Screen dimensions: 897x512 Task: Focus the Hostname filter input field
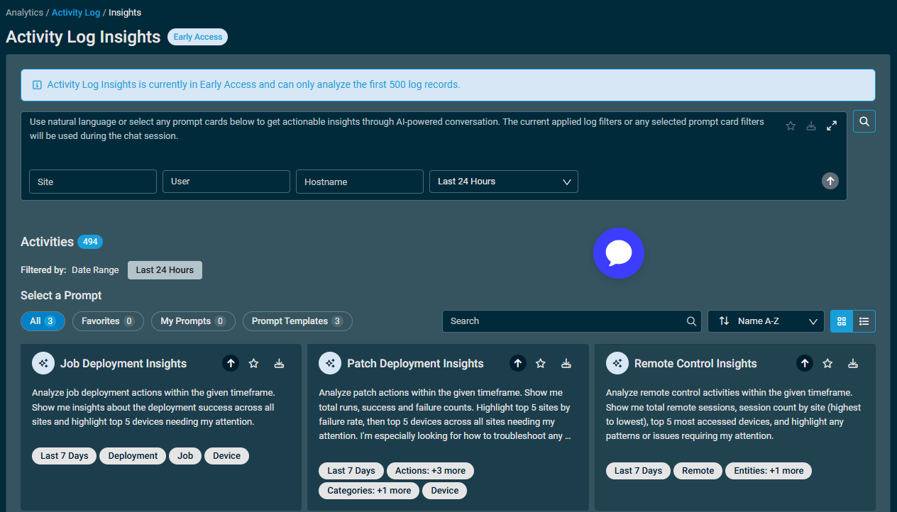(360, 182)
